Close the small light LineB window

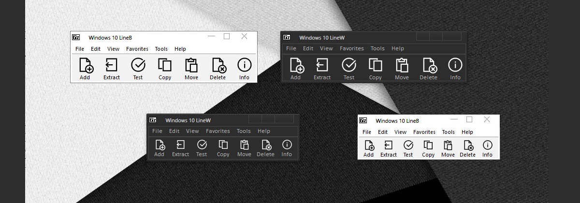tap(487, 119)
